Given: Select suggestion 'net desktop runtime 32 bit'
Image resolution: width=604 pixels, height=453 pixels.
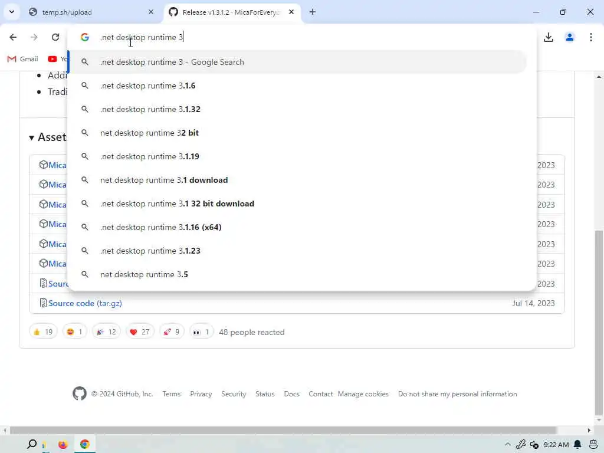Looking at the screenshot, I should pos(297,133).
